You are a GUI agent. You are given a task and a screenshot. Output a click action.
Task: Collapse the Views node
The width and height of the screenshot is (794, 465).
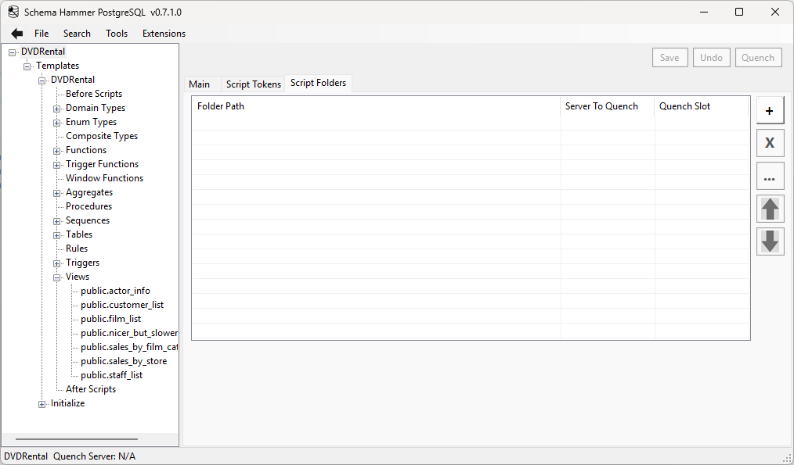[56, 277]
